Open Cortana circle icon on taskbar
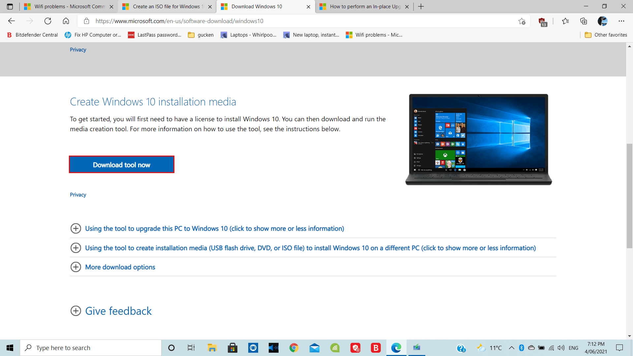This screenshot has width=633, height=356. (x=171, y=348)
